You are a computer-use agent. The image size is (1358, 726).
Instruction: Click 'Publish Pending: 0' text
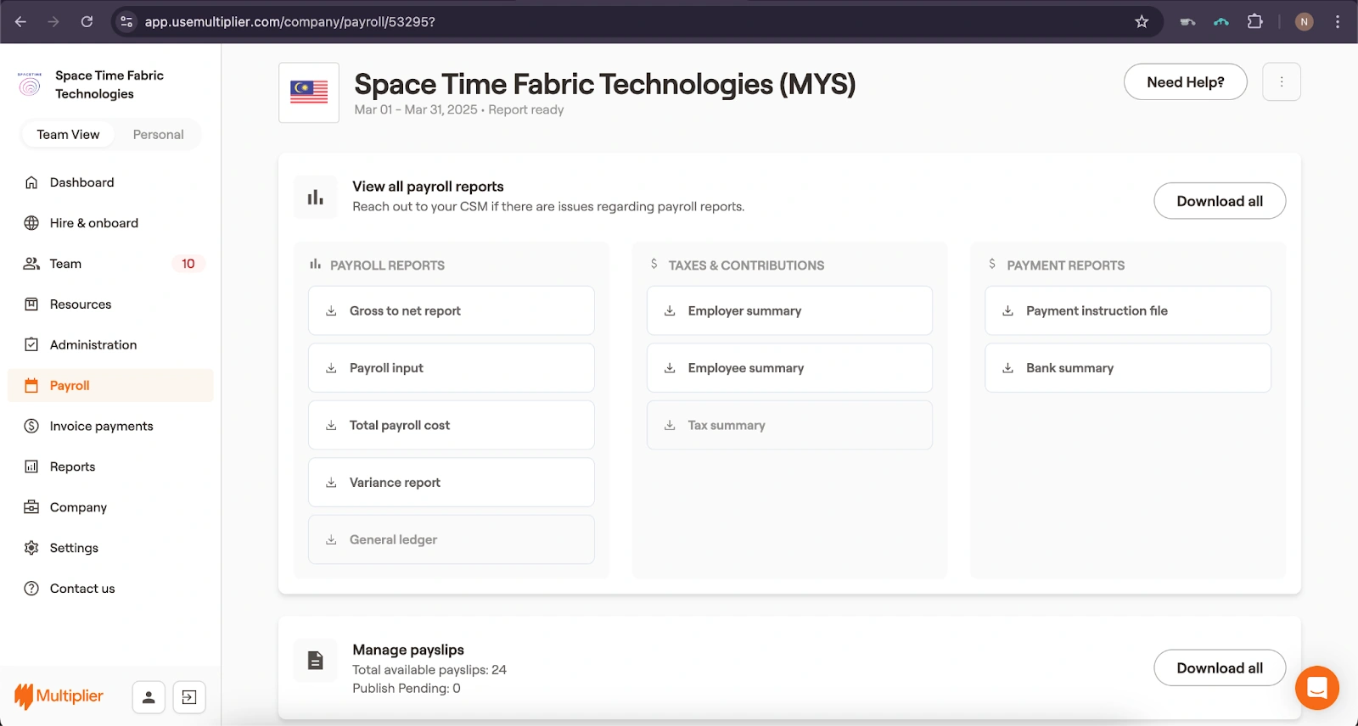[x=407, y=689]
